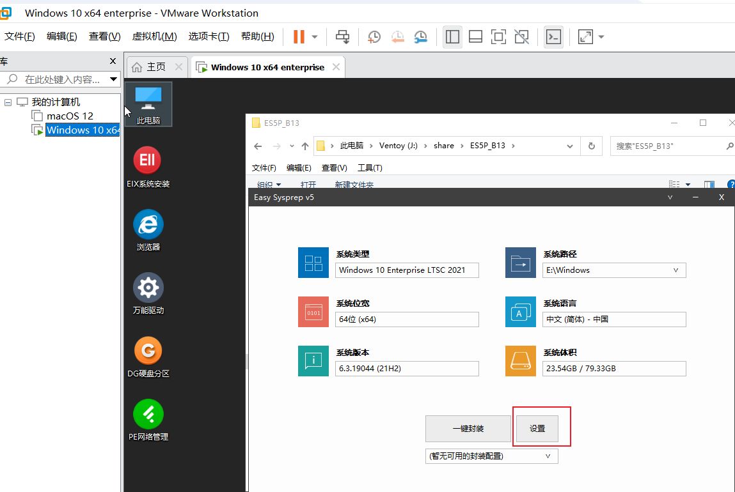Image resolution: width=735 pixels, height=492 pixels.
Task: Open the console view terminal icon
Action: tap(553, 37)
